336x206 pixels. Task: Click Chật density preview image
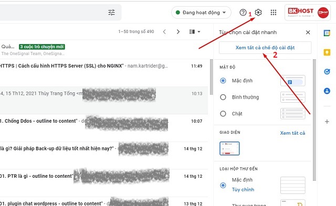tap(293, 114)
